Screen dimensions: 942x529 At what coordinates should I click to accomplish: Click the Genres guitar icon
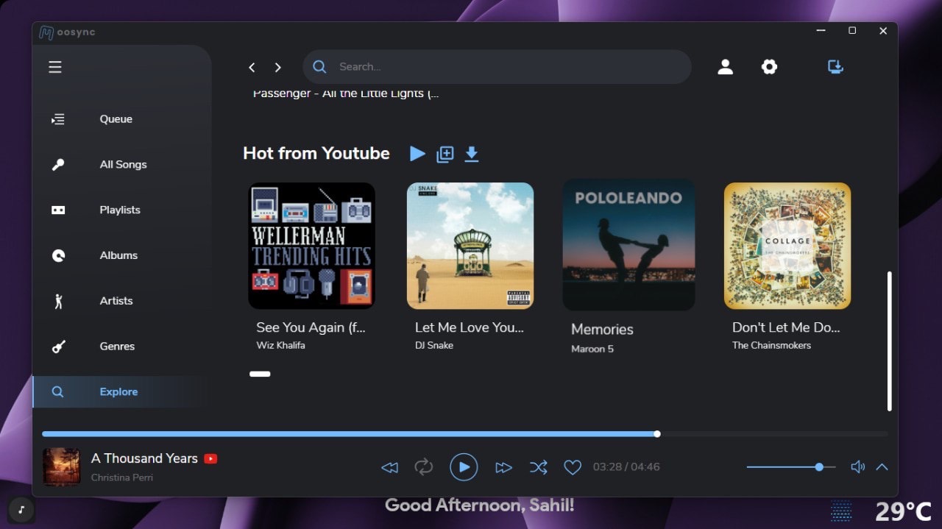tap(58, 347)
